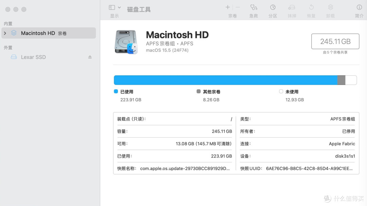Click the Macintosh HD Finder disk image
The image size is (367, 206).
(126, 42)
